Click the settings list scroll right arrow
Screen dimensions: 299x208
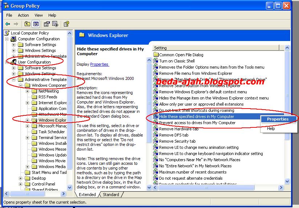click(x=280, y=188)
